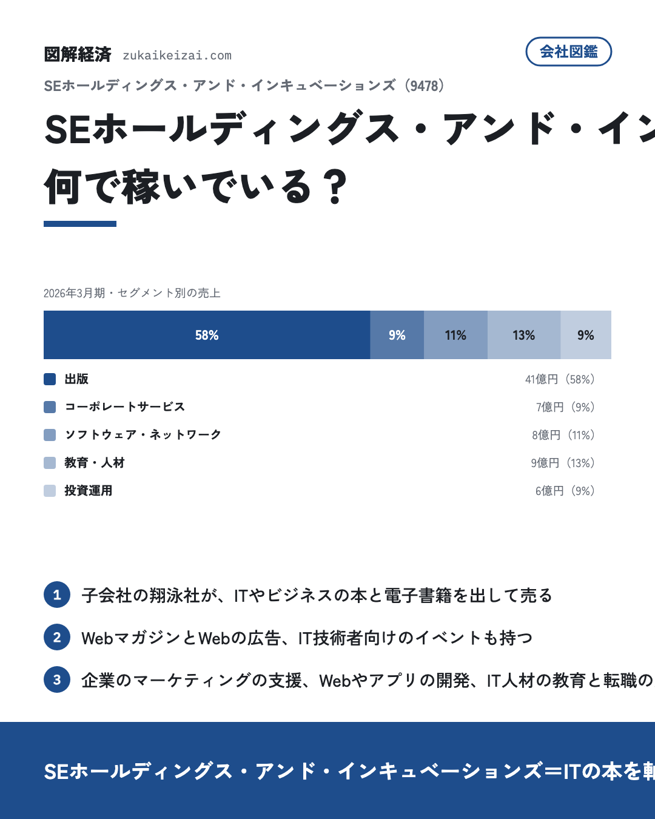This screenshot has height=819, width=655.
Task: Click the number 3 circle icon
Action: 57,679
